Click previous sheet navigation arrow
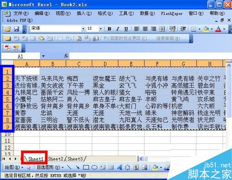Screen dimensions: 232x180 click(x=10, y=159)
